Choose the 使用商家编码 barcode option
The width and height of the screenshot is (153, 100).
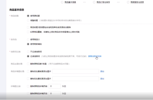28,44
